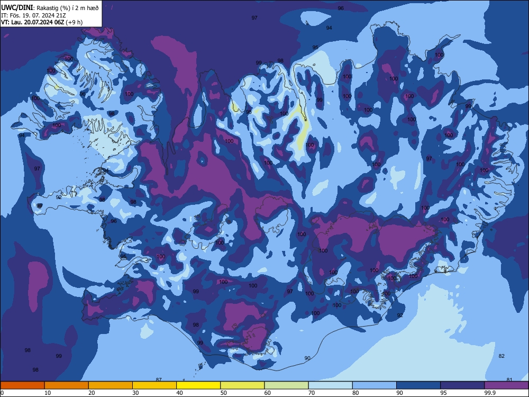Select the legend scale label '70'
The height and width of the screenshot is (397, 529).
(x=312, y=393)
